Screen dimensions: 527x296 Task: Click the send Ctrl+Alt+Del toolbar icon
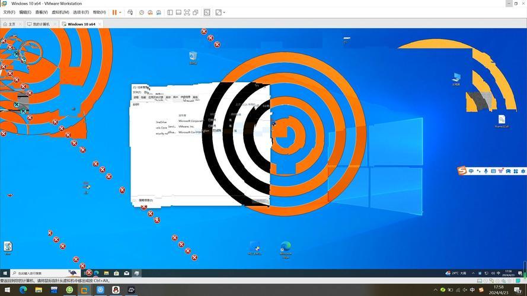click(x=130, y=12)
